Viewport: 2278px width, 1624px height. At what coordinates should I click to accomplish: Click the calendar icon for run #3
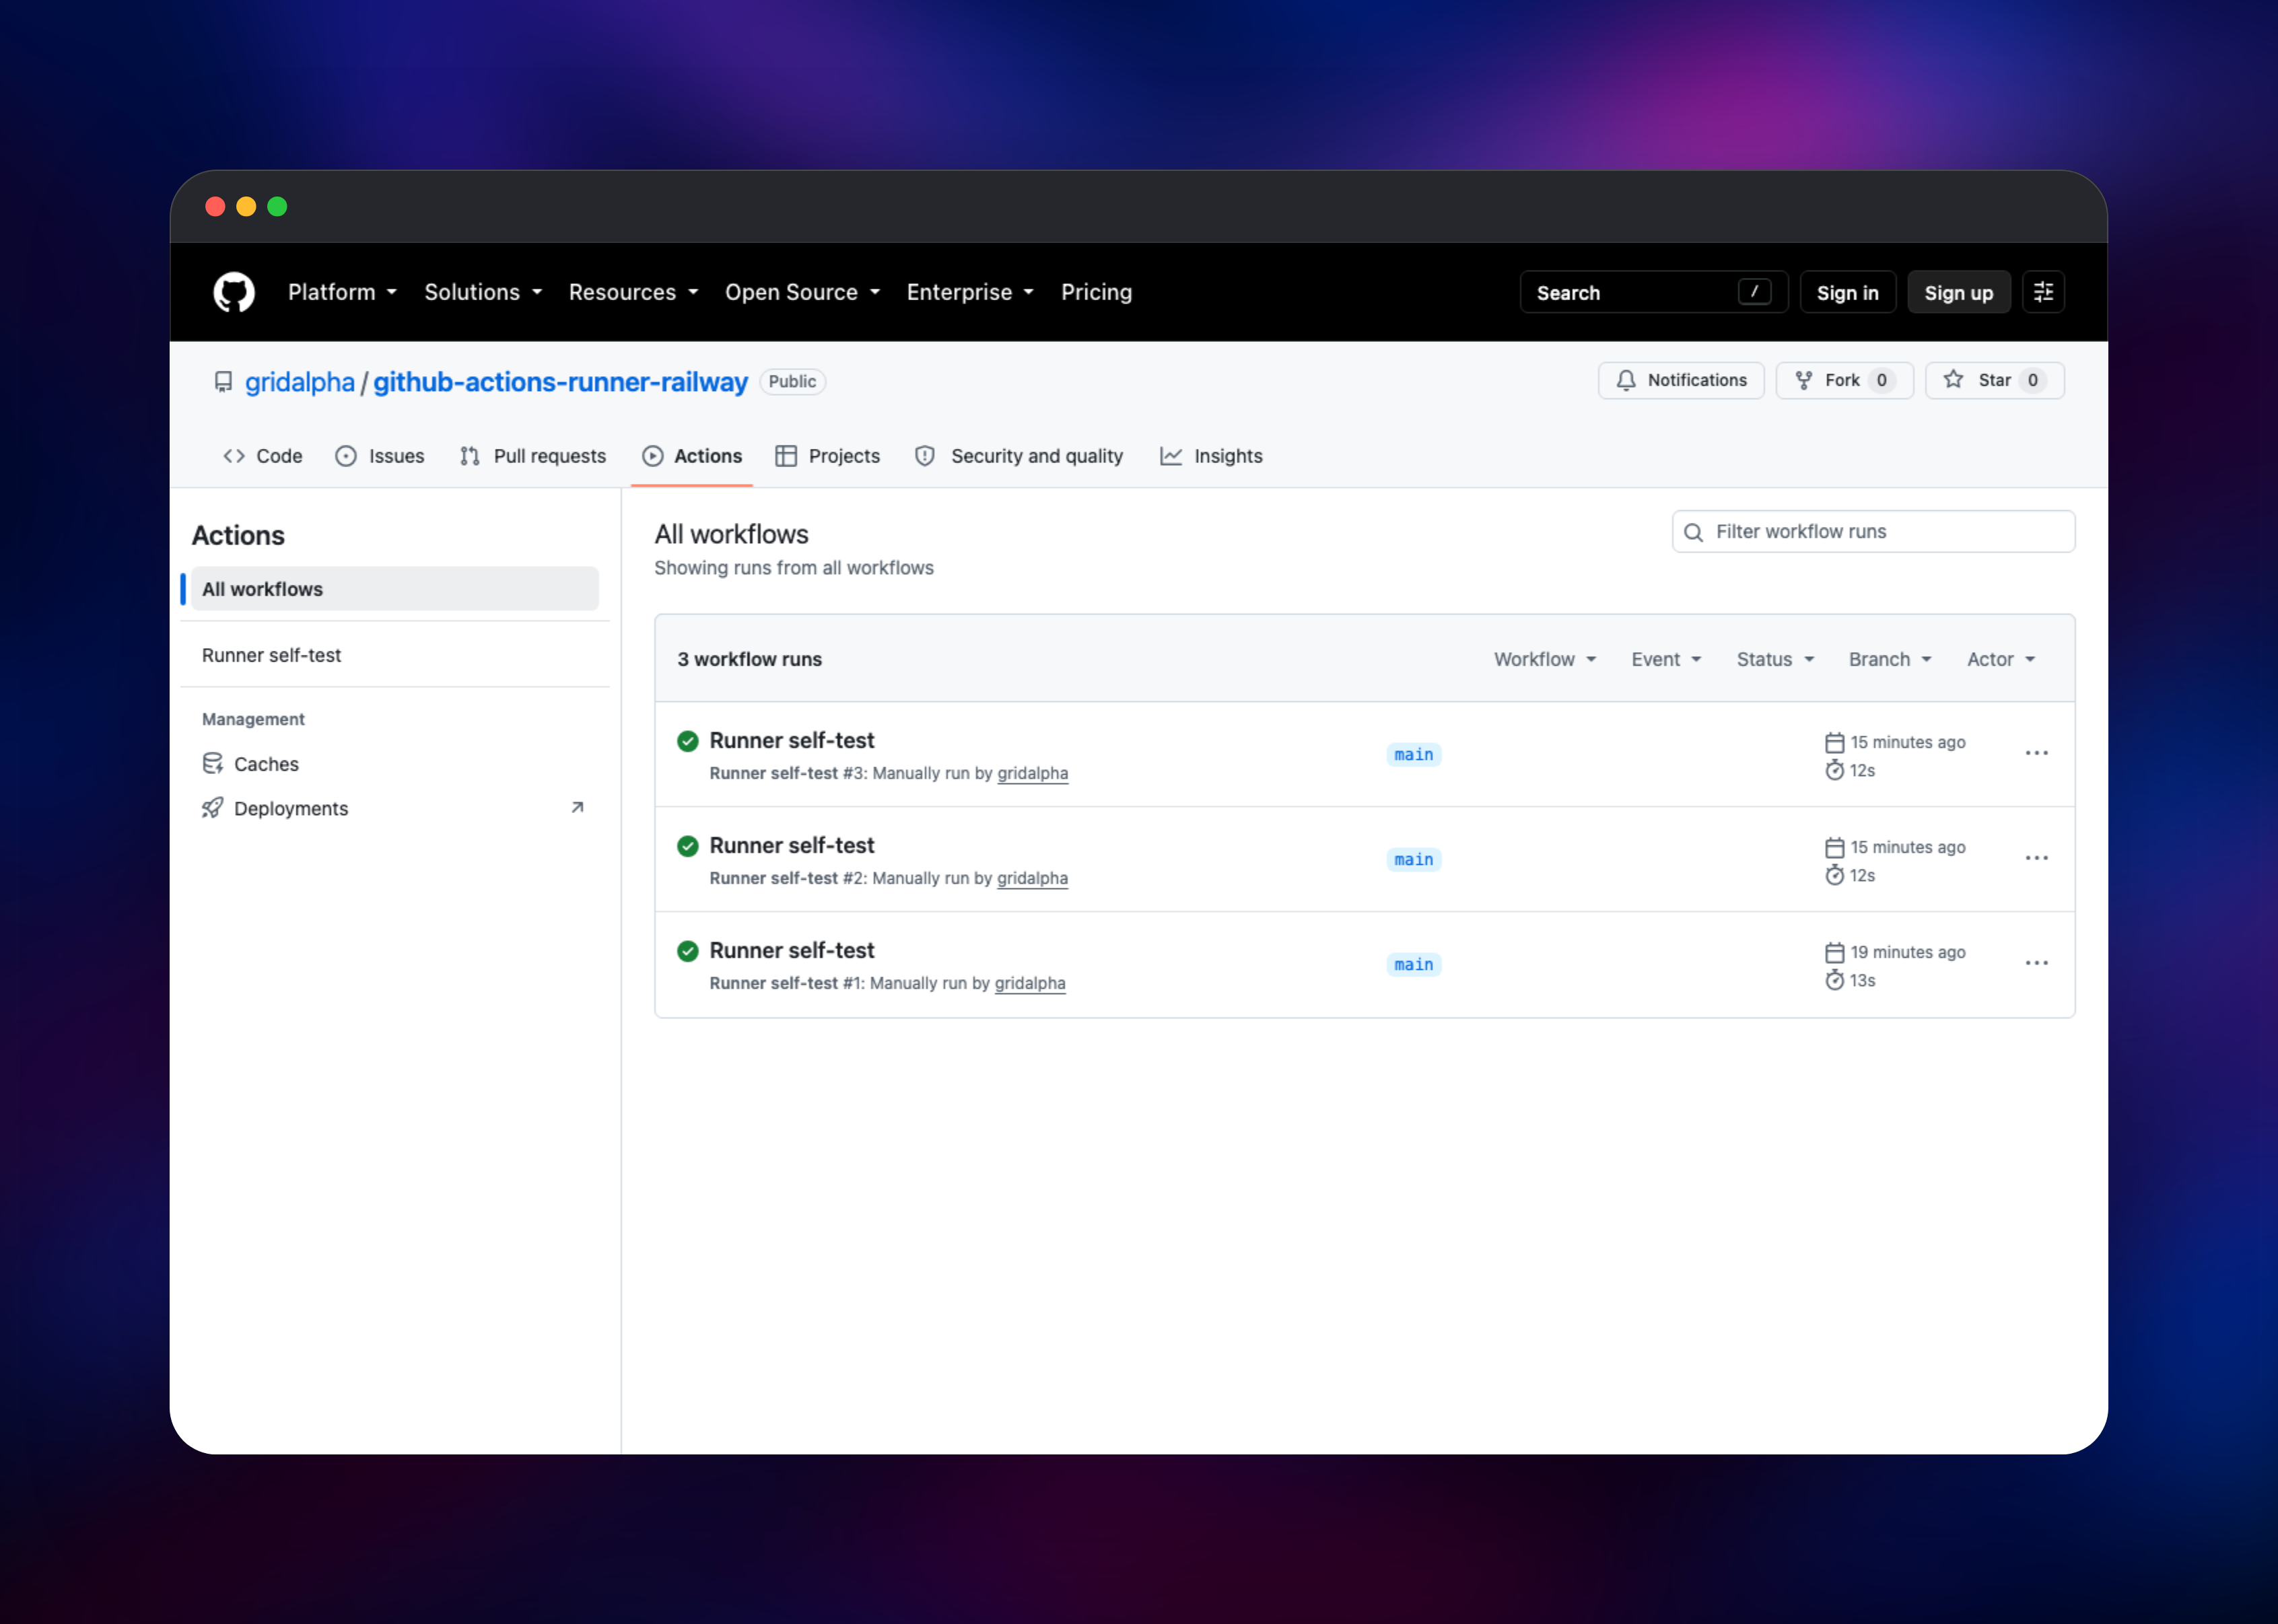coord(1834,742)
